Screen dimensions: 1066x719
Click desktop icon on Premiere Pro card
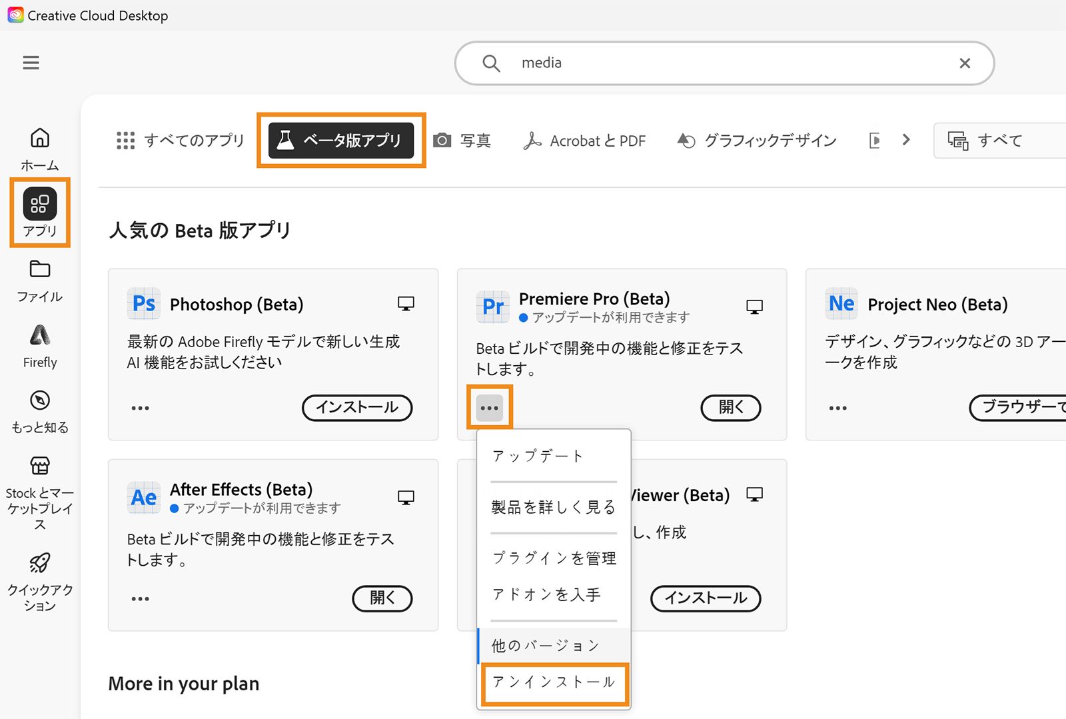click(x=754, y=307)
